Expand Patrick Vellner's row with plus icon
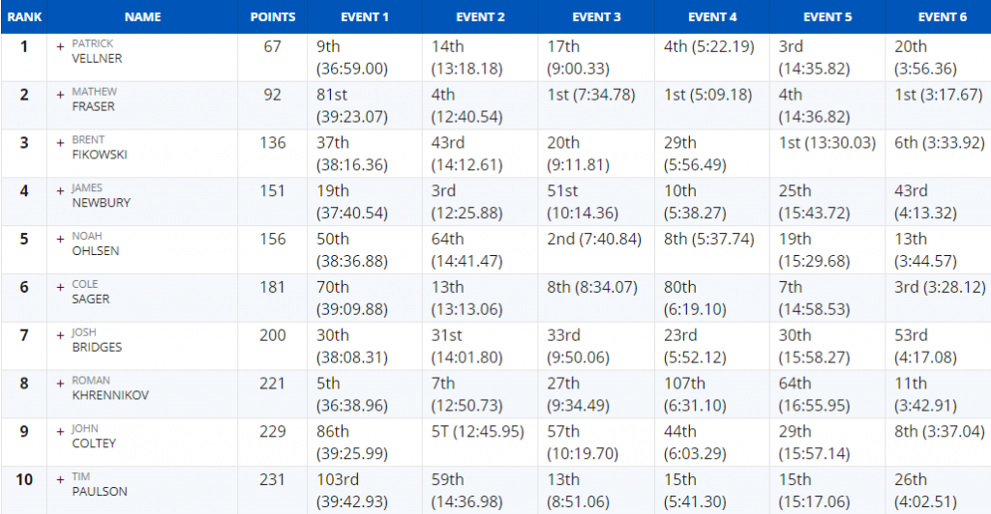 click(61, 46)
